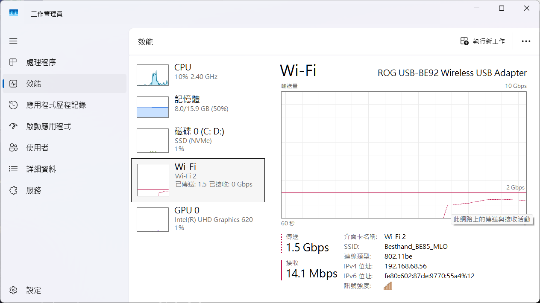Click 執行新工作 run new task
Screen dimensions: 540x303
click(x=483, y=41)
